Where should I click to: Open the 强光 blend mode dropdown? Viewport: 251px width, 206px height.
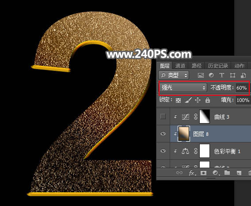tap(183, 88)
